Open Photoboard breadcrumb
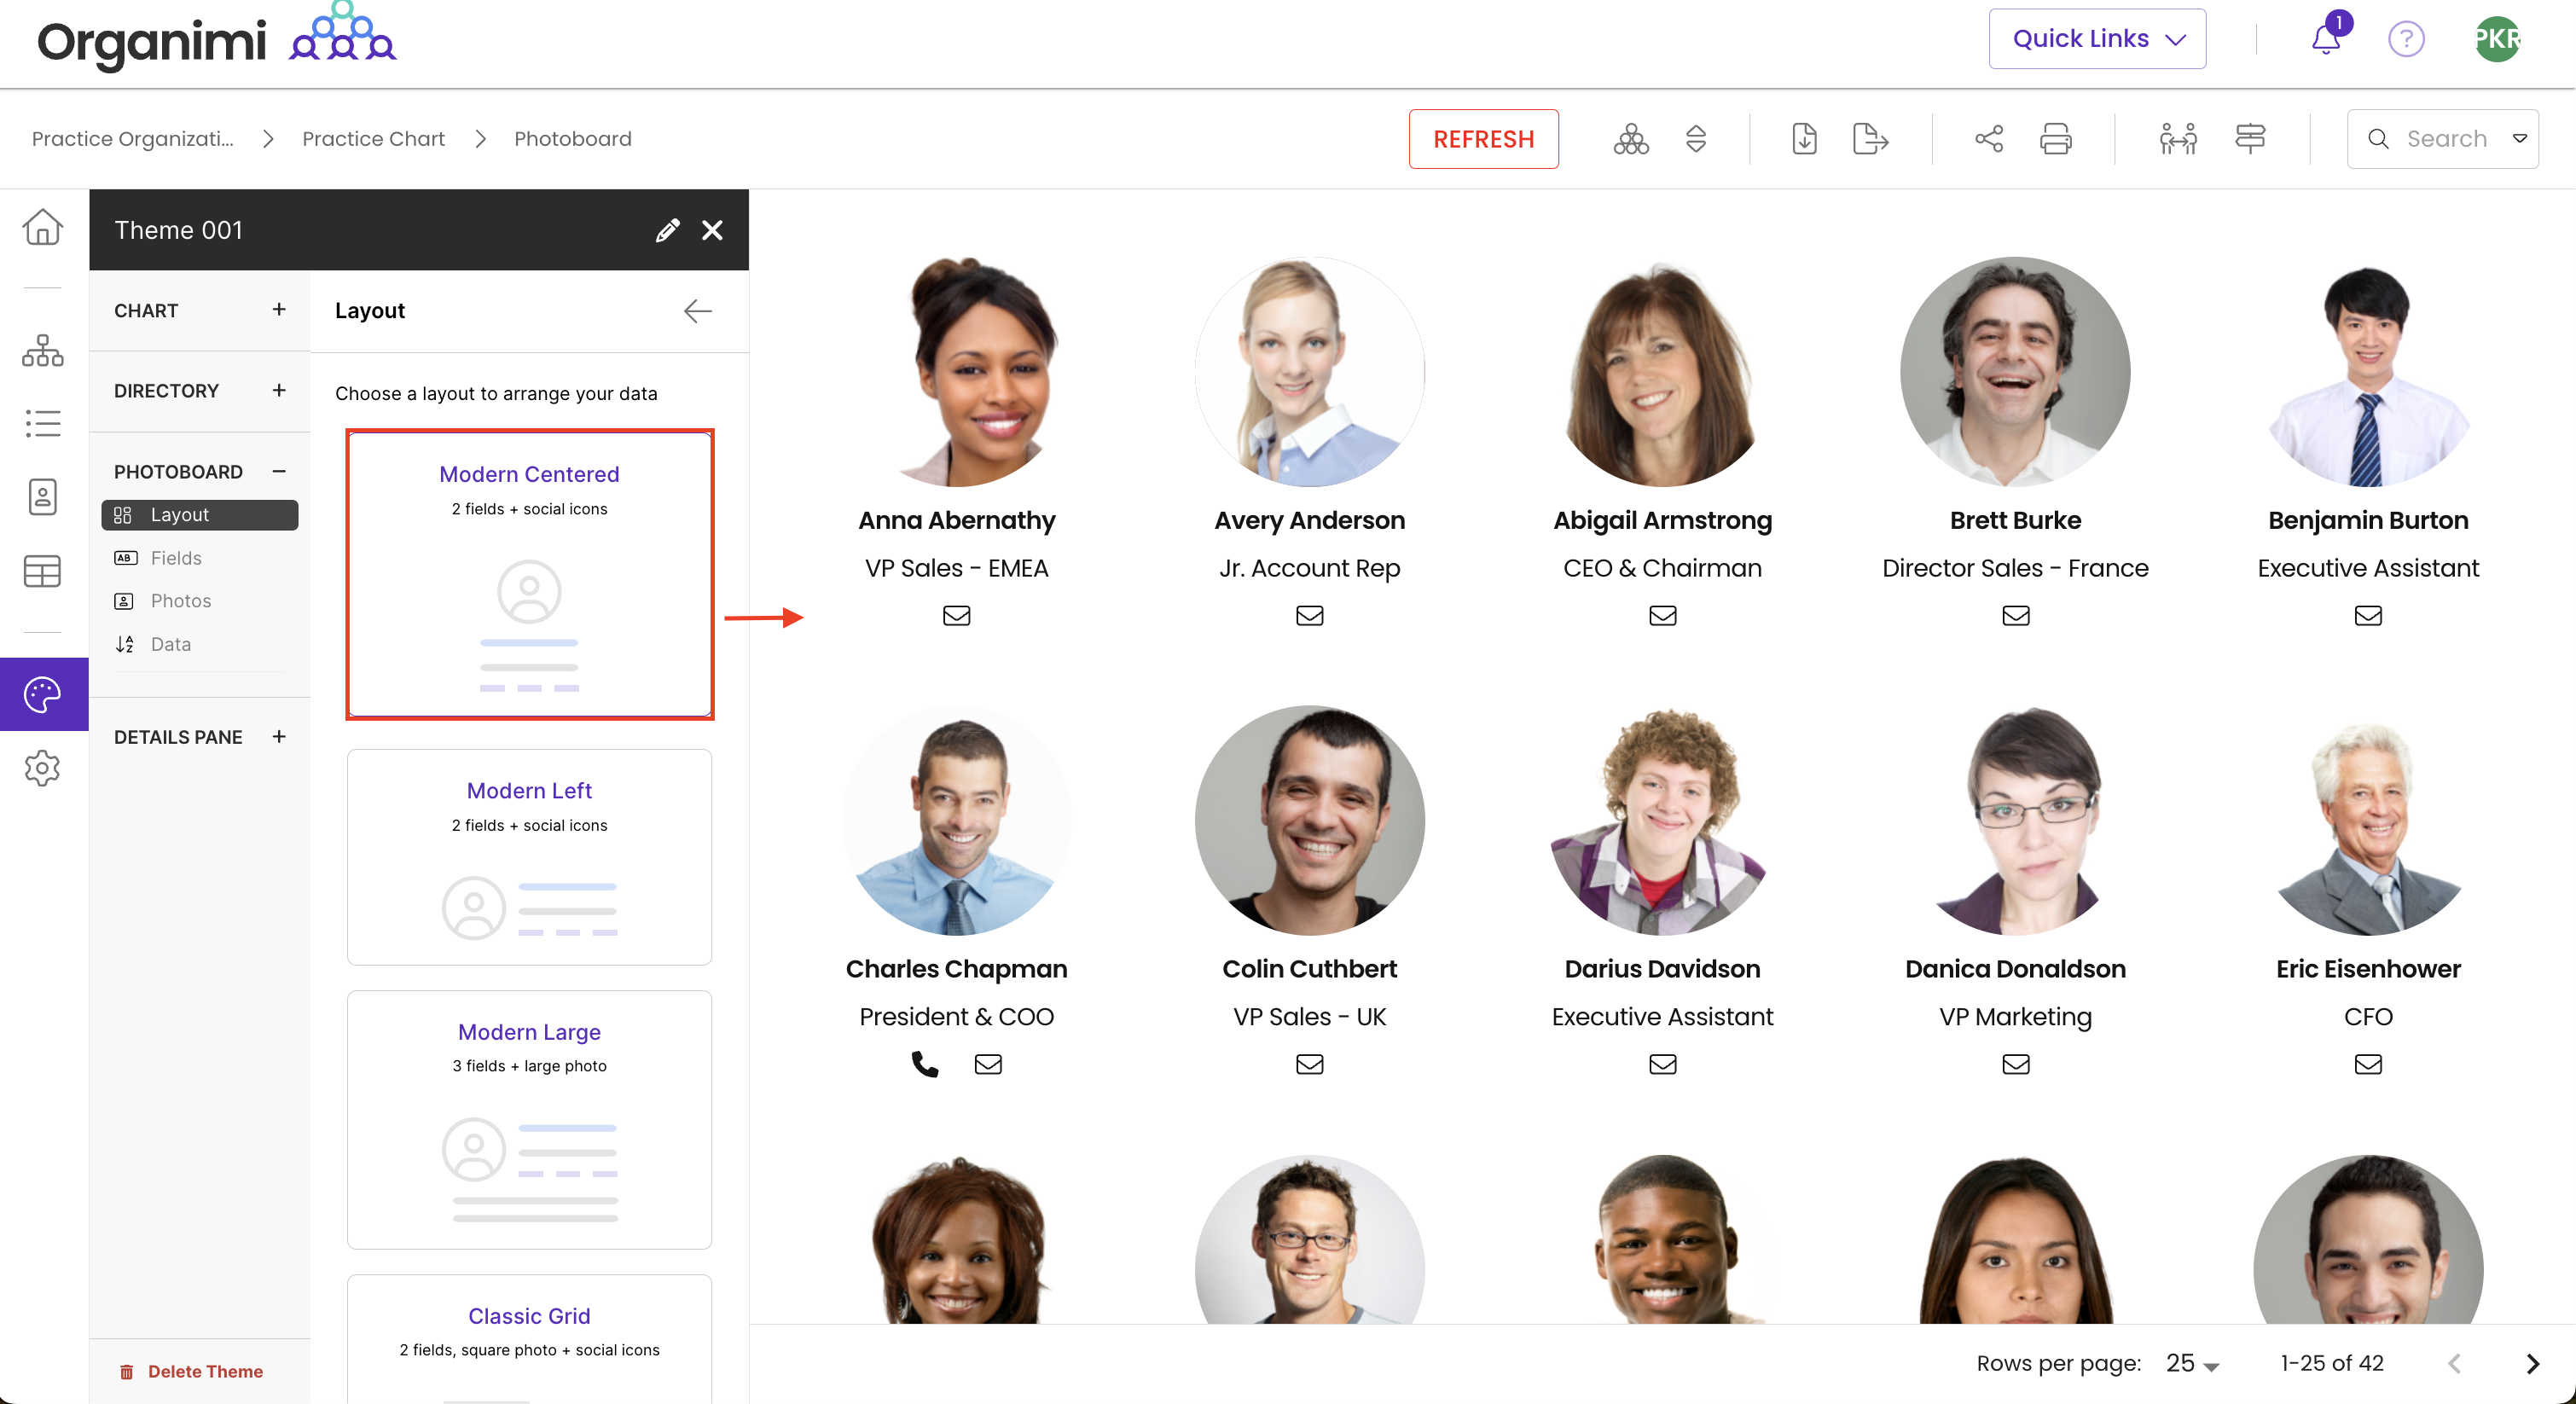The height and width of the screenshot is (1404, 2576). click(572, 139)
